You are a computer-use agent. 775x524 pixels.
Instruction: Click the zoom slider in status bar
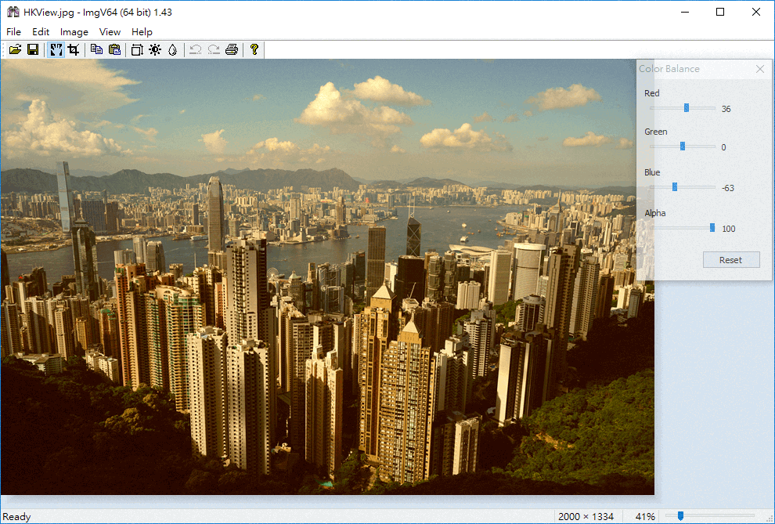710,516
